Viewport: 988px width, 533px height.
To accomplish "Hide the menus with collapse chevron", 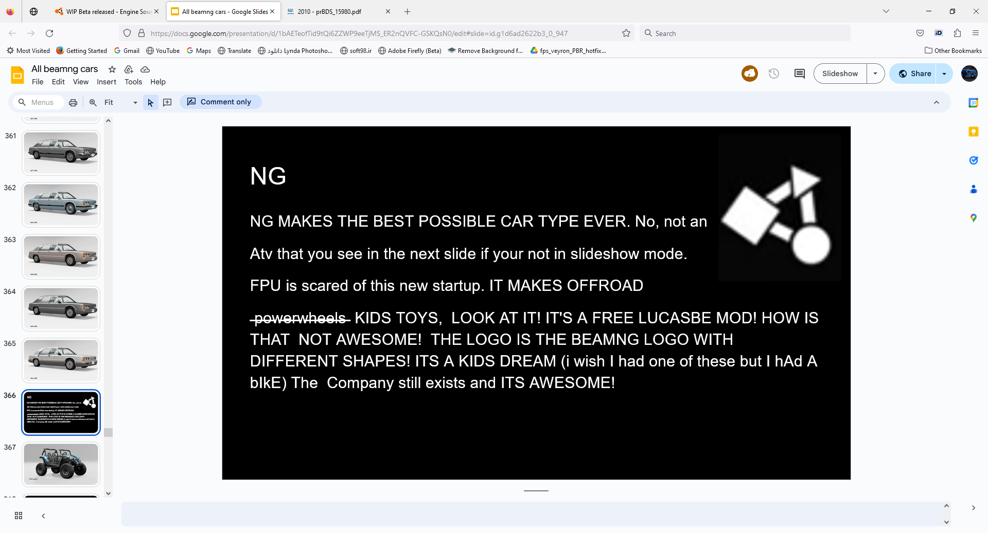I will (x=937, y=102).
